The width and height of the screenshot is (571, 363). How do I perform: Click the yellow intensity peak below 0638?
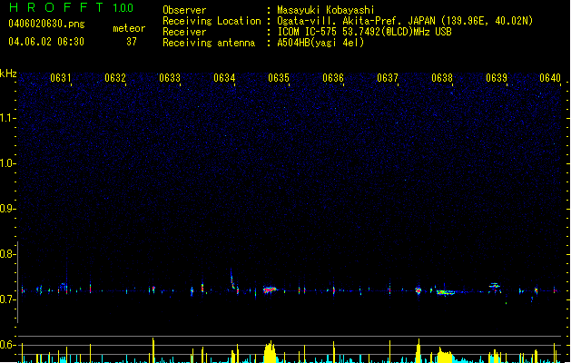tap(445, 356)
